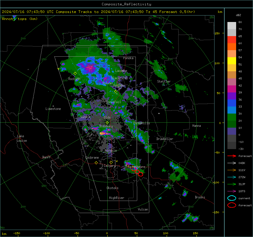Click the Lake Louise label
This screenshot has height=237, width=253.
point(22,138)
